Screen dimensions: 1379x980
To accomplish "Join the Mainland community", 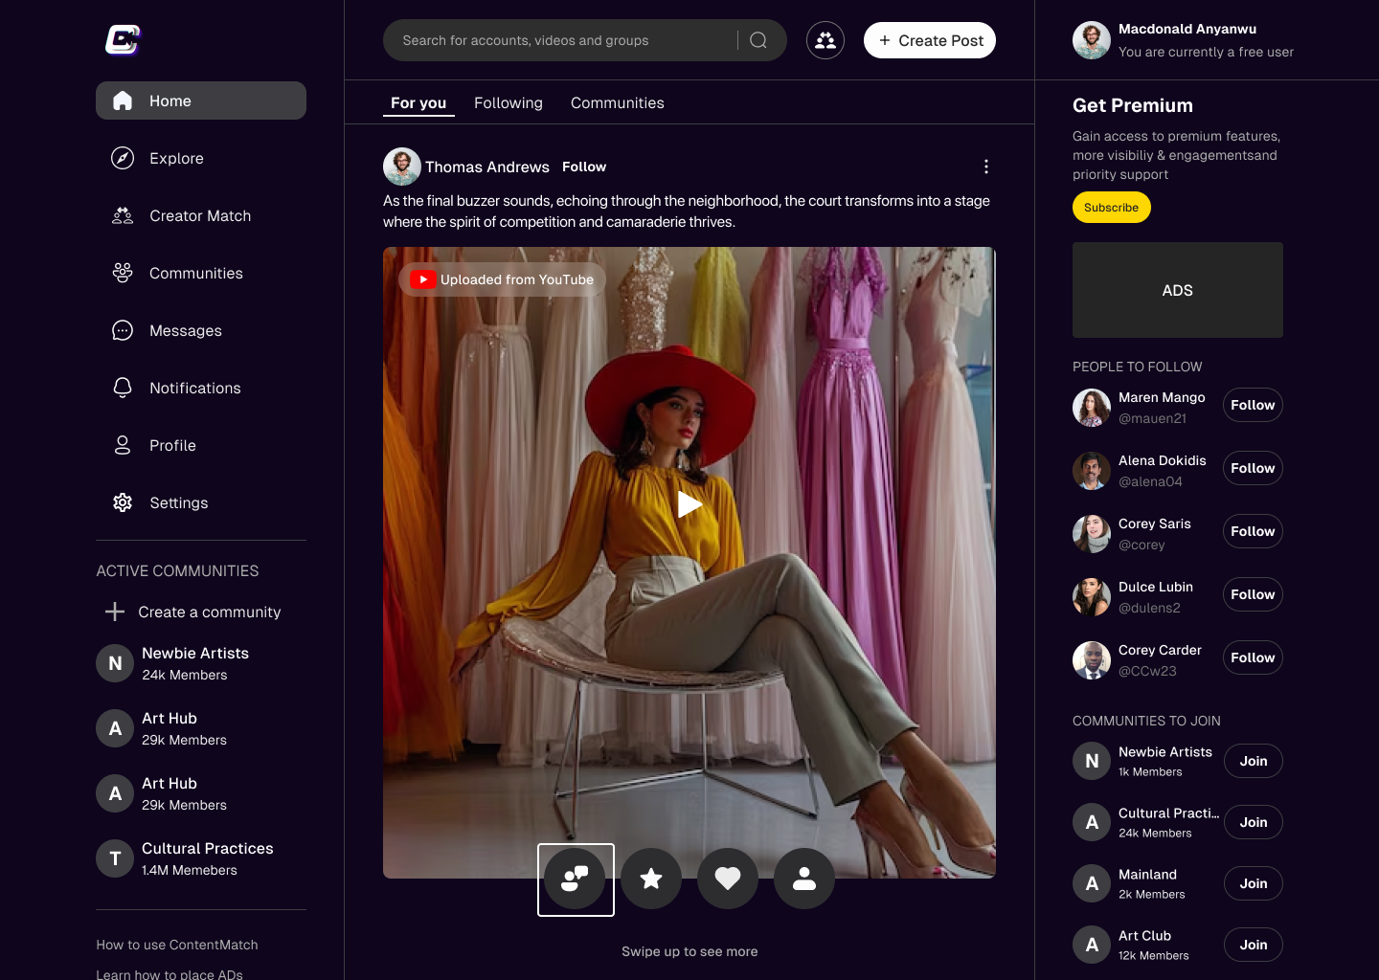I will 1253,883.
